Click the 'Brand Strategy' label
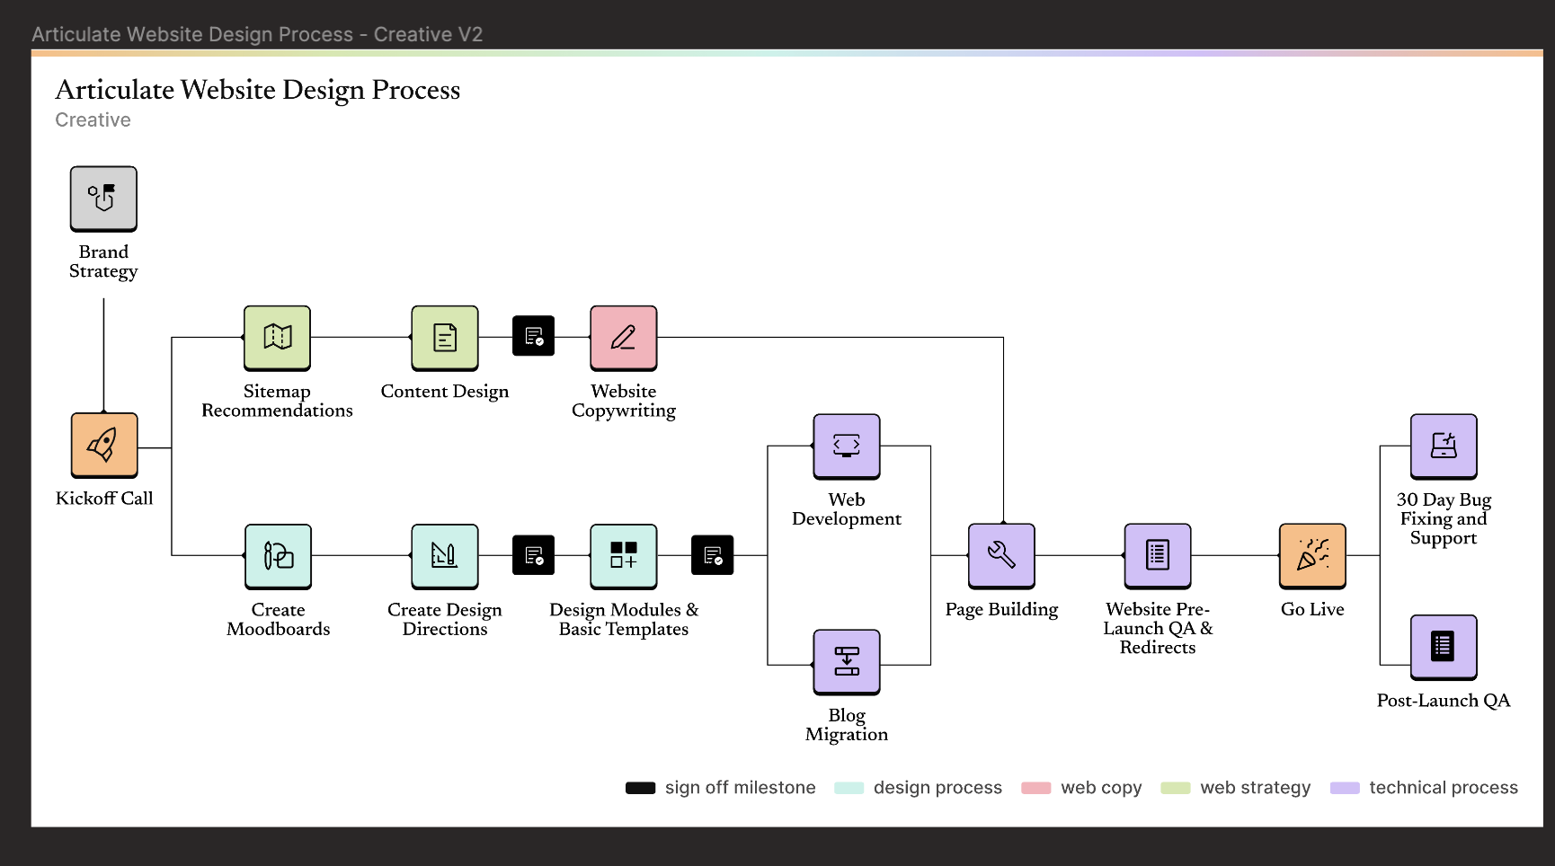Viewport: 1555px width, 866px height. coord(103,261)
